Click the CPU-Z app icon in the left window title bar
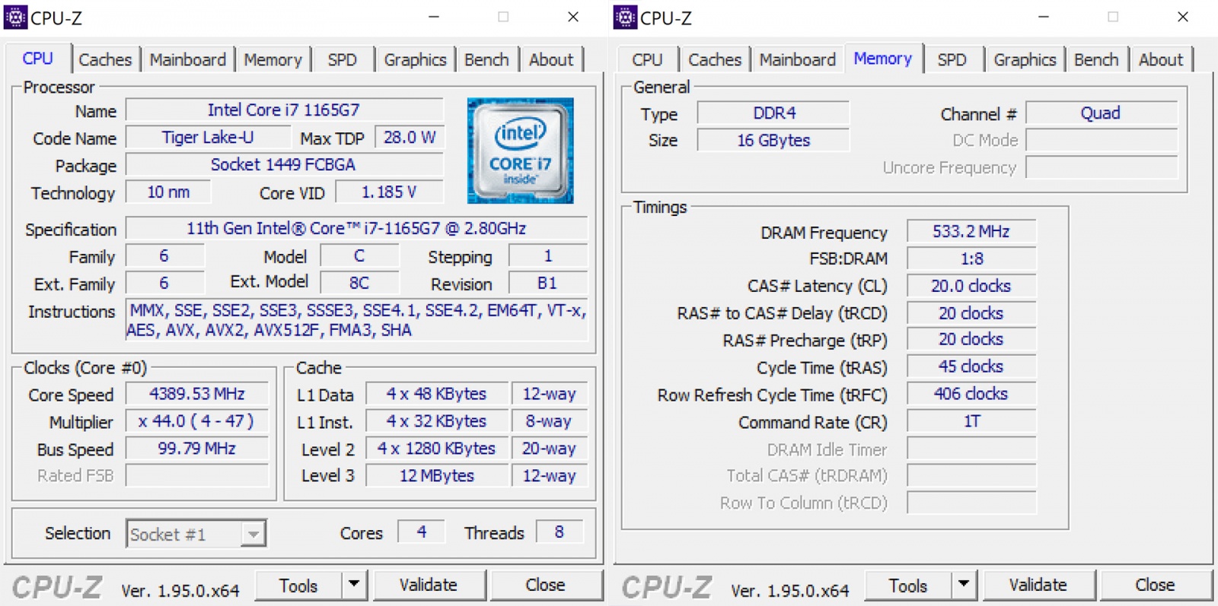 [15, 17]
